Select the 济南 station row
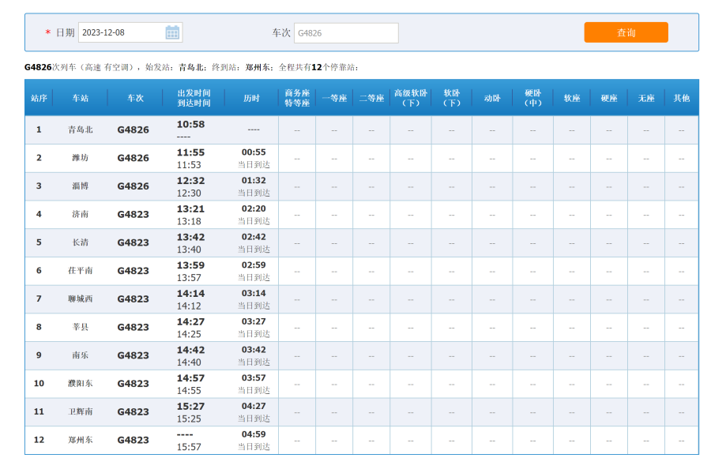 [81, 214]
